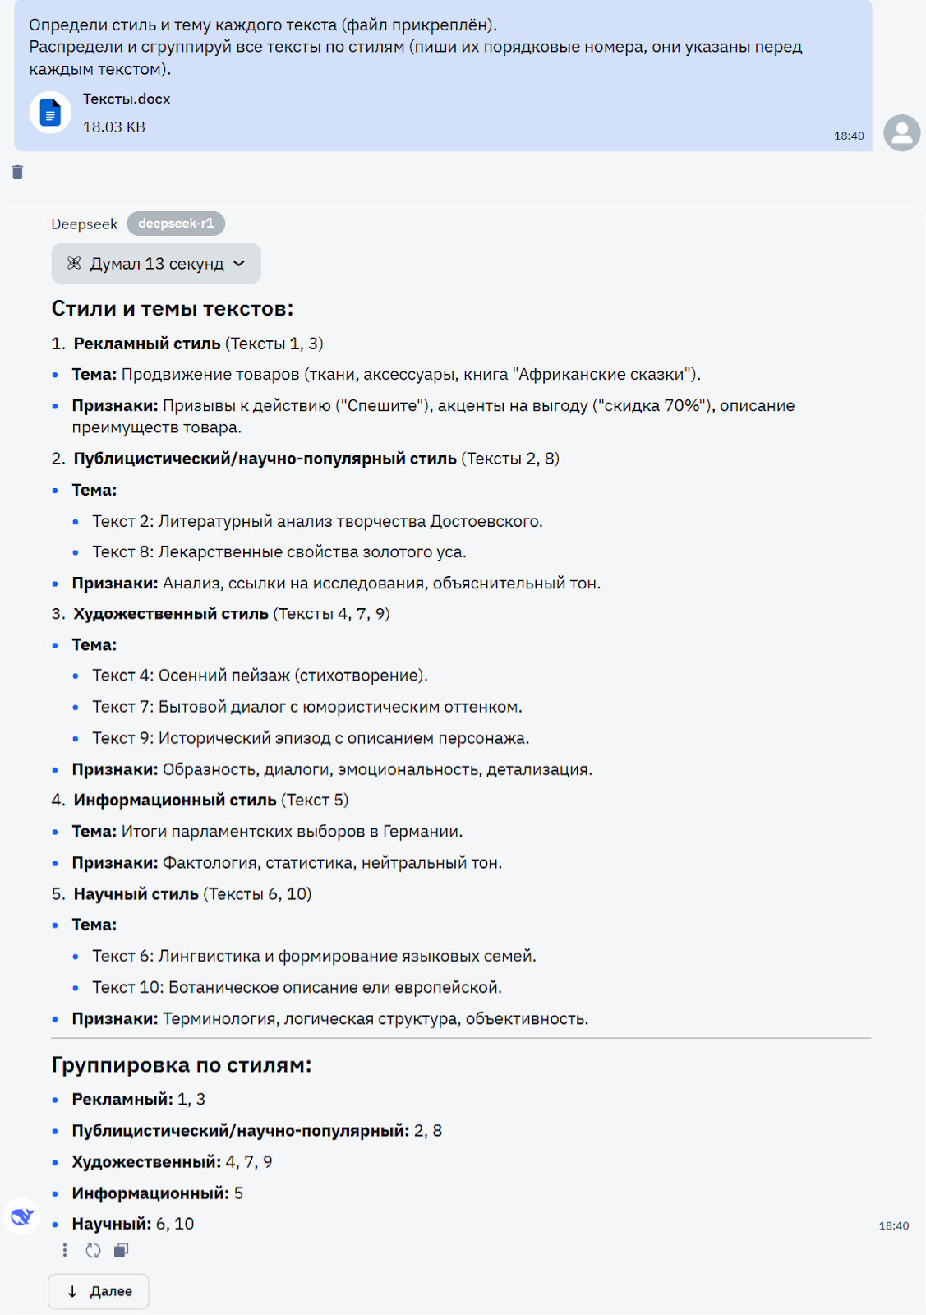Click the DeepSeek whale logo

pyautogui.click(x=22, y=1216)
